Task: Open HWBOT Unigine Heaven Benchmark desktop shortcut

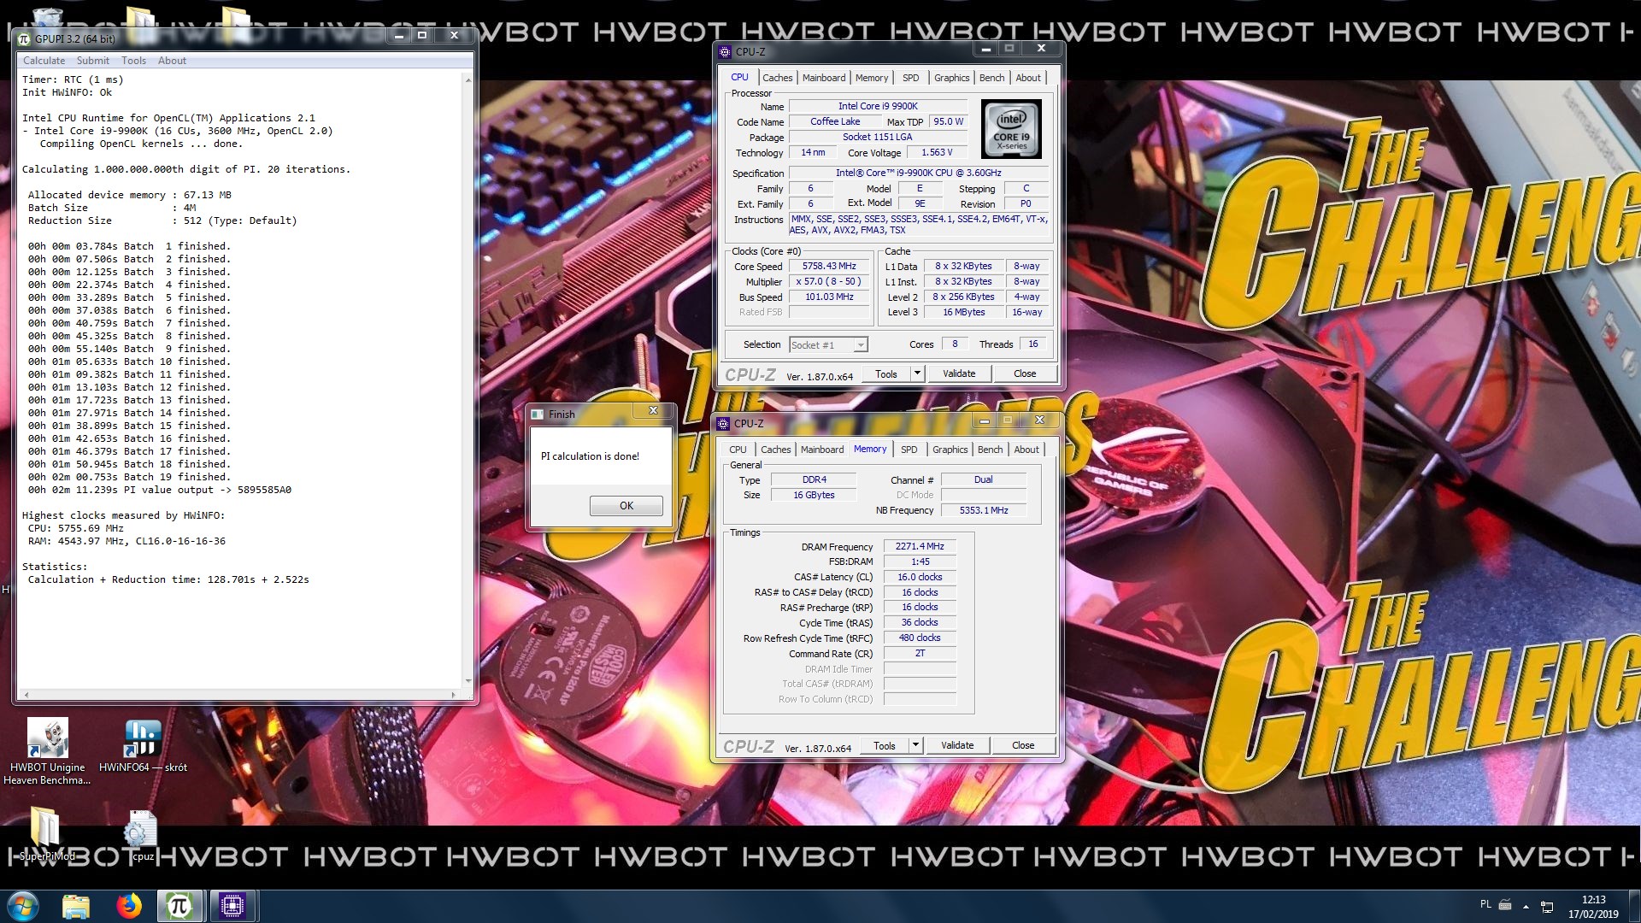Action: click(x=47, y=750)
